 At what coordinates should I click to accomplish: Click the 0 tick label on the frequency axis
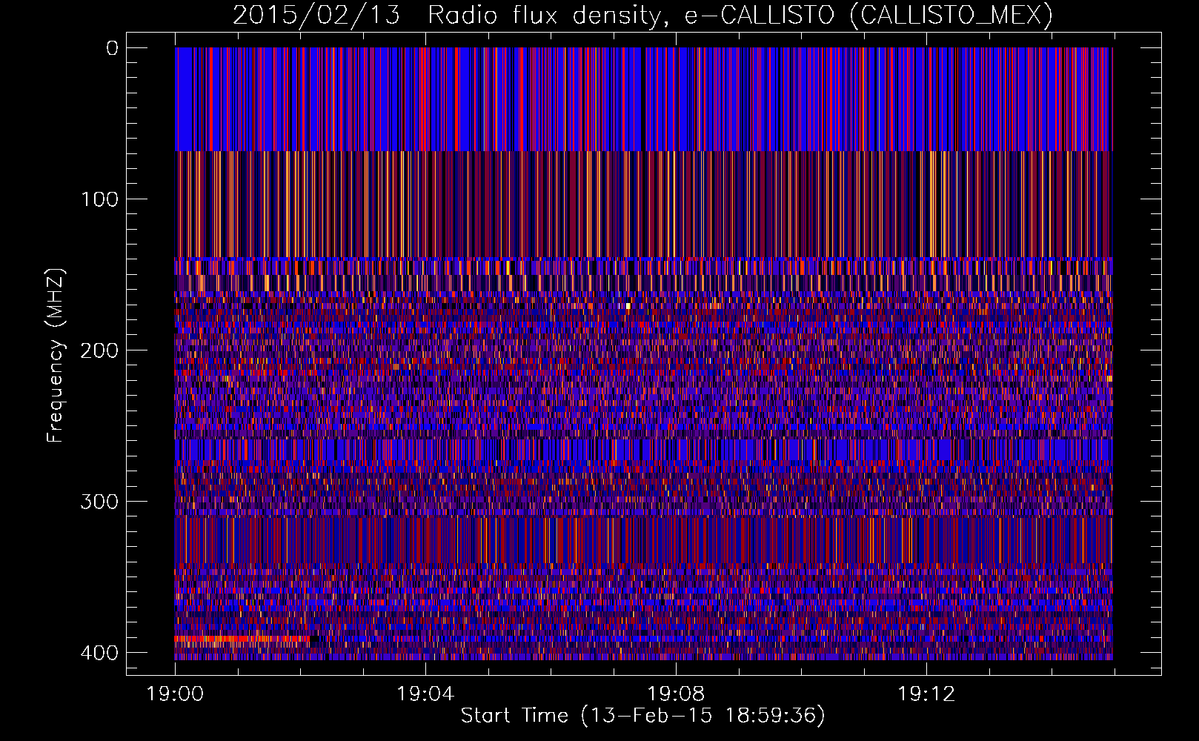[x=113, y=49]
